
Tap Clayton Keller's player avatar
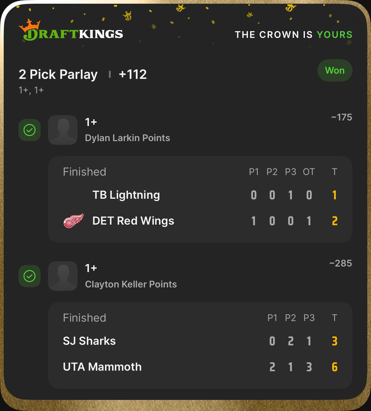(63, 276)
